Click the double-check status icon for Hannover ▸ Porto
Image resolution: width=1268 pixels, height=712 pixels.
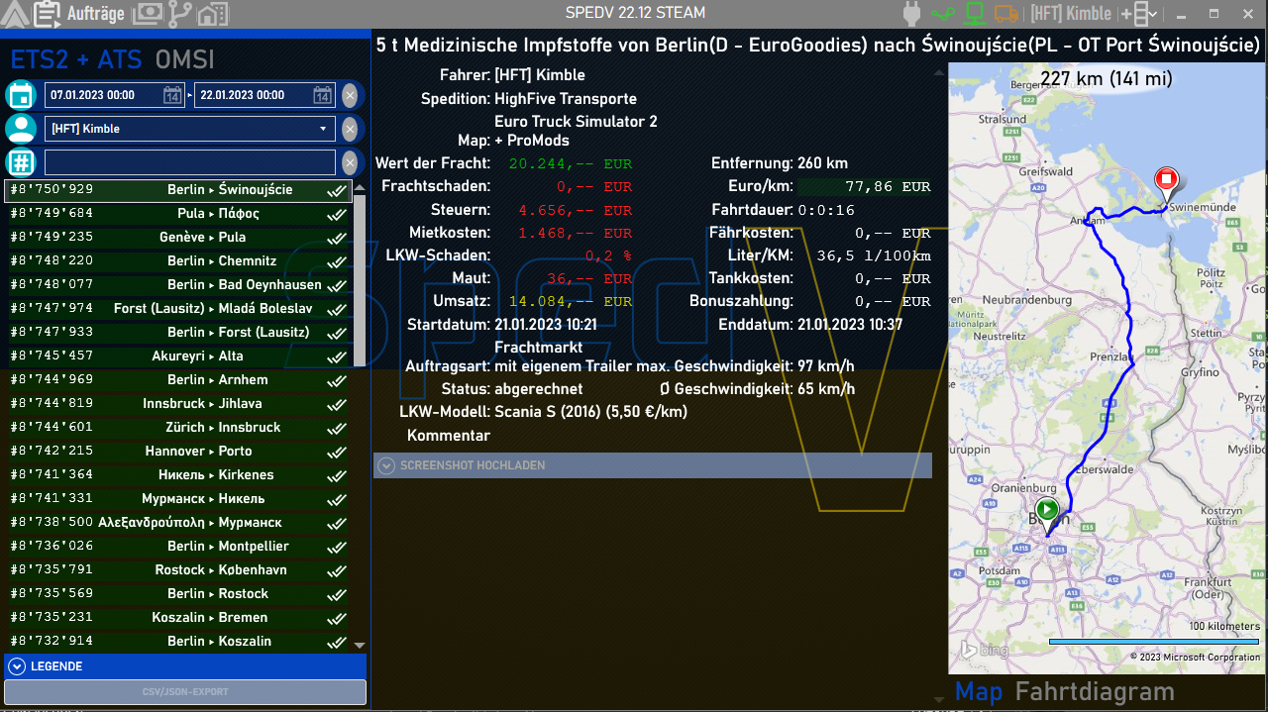tap(337, 452)
